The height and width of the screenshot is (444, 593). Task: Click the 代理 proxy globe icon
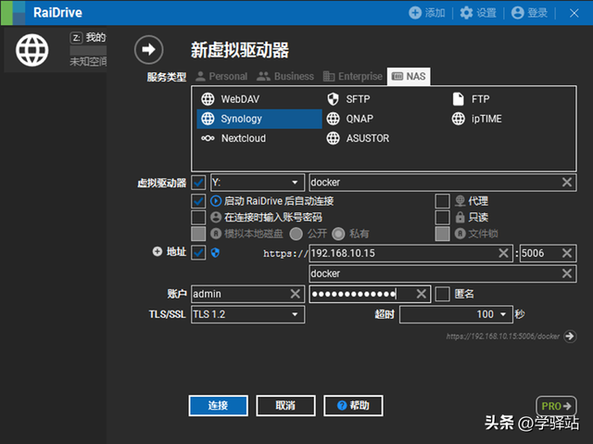pos(460,201)
